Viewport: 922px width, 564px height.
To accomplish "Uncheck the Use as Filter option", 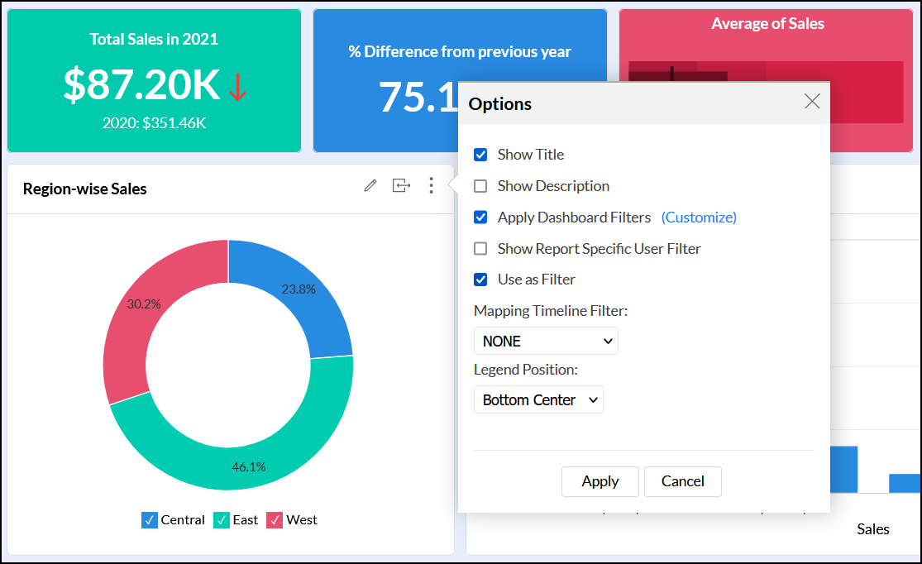I will click(x=480, y=280).
